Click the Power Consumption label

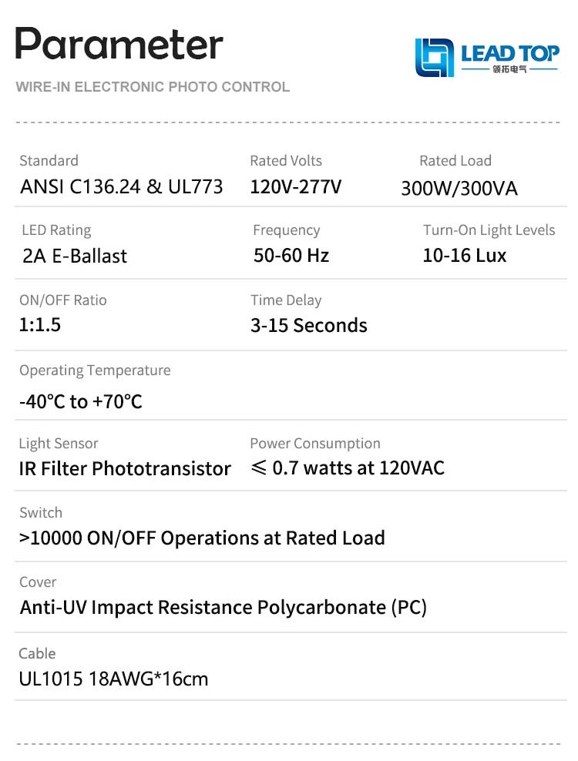click(x=315, y=444)
